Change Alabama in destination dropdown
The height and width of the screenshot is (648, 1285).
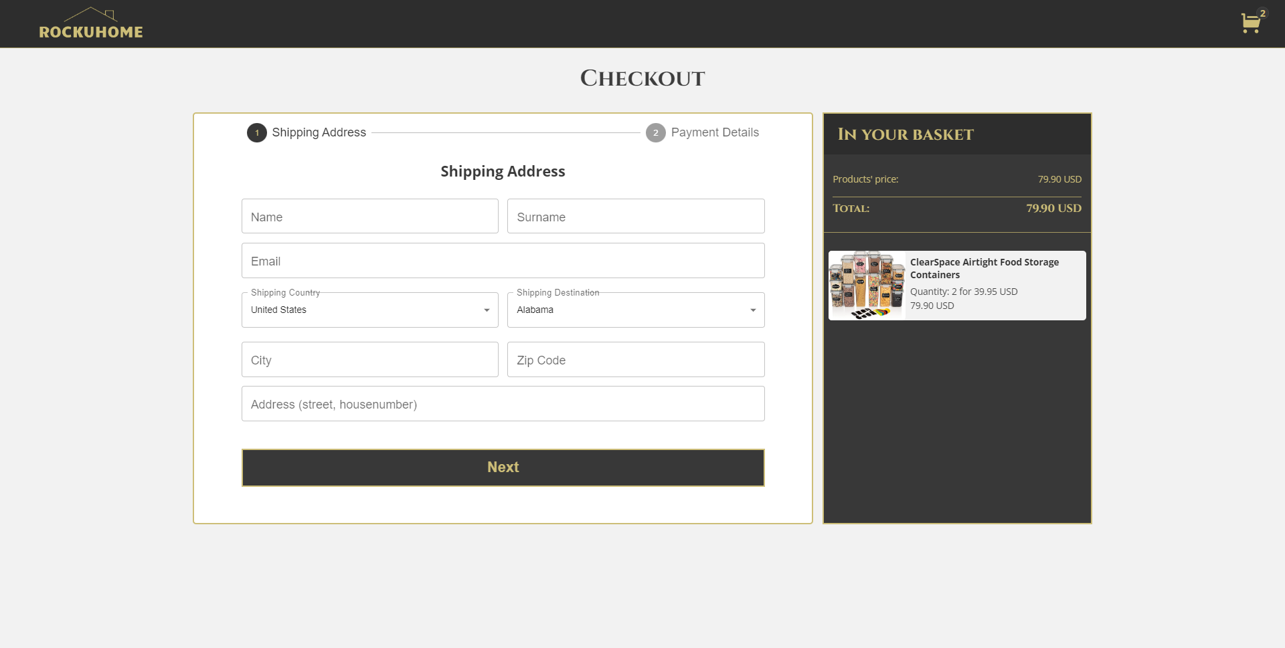(x=635, y=310)
